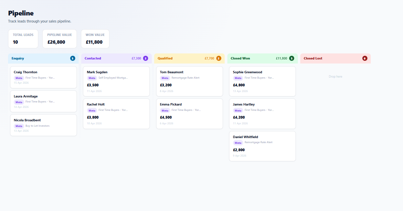Click 10 Apr 2026 date on Rachel Holt card
This screenshot has width=403, height=211.
pyautogui.click(x=94, y=123)
